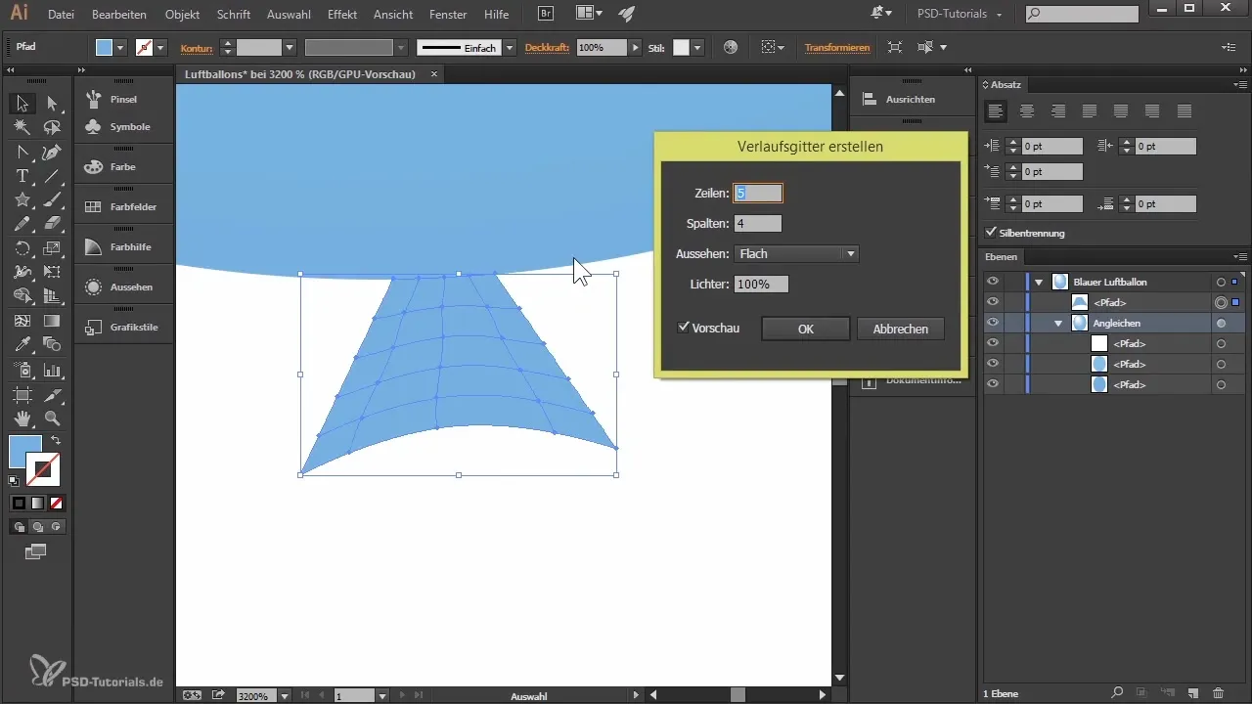Open the stroke style Einfach dropdown
This screenshot has width=1252, height=704.
point(510,48)
